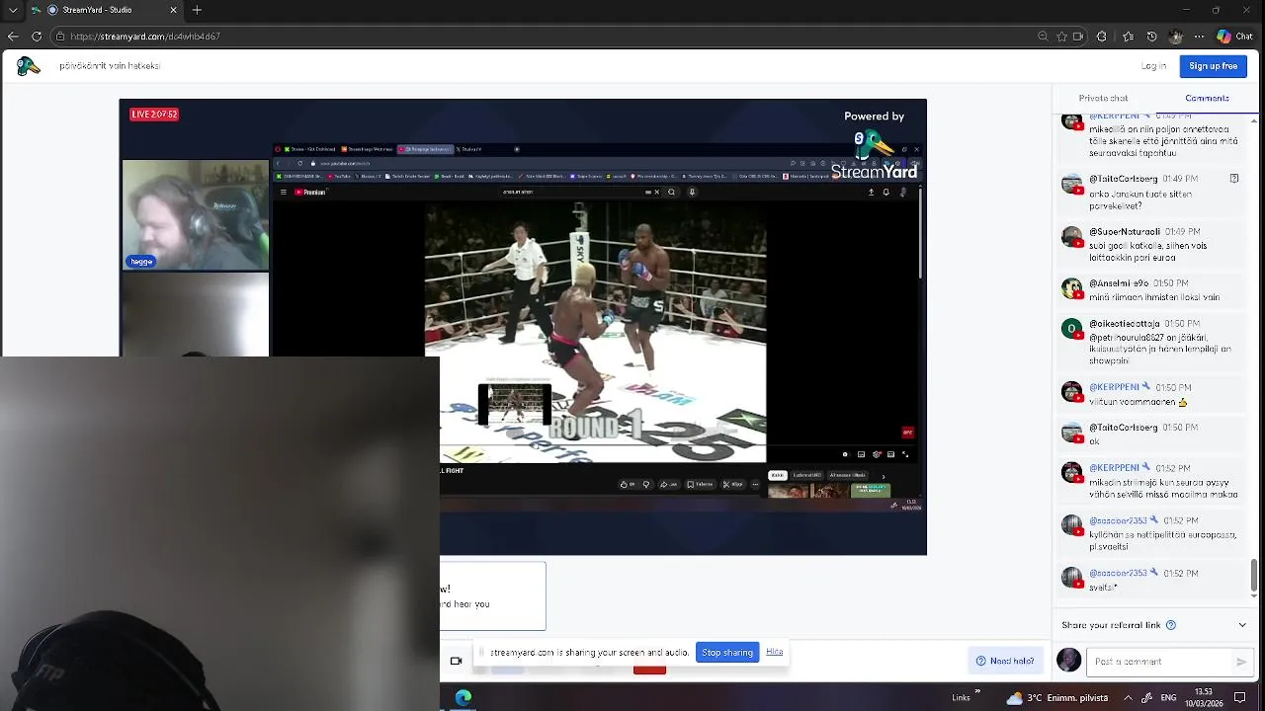Click the @SuperNaturaali commenter name

(1125, 232)
